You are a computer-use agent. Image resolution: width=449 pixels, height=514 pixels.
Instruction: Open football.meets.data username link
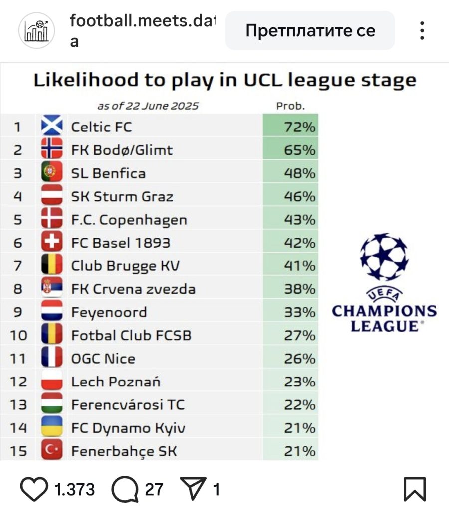click(142, 31)
